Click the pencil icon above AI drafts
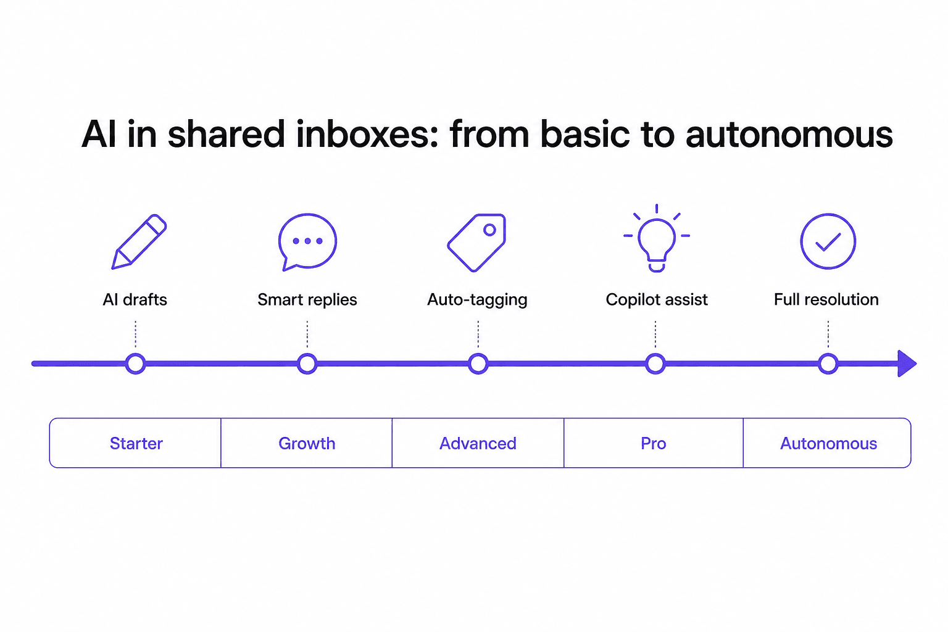The height and width of the screenshot is (632, 948). point(139,241)
